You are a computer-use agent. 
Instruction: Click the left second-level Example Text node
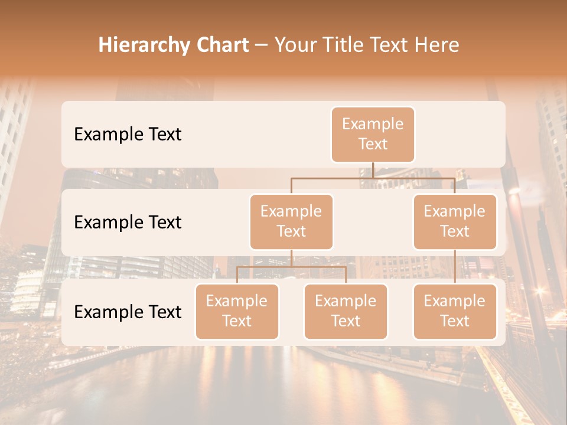click(291, 222)
